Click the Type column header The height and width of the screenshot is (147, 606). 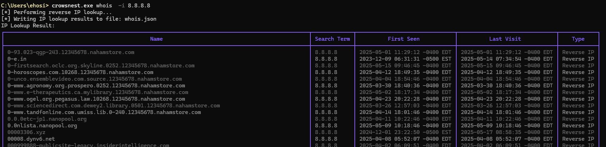[578, 39]
